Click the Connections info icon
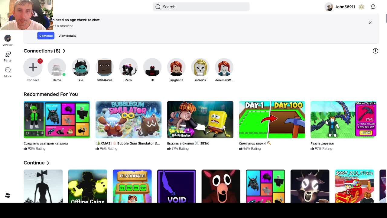 click(x=376, y=51)
